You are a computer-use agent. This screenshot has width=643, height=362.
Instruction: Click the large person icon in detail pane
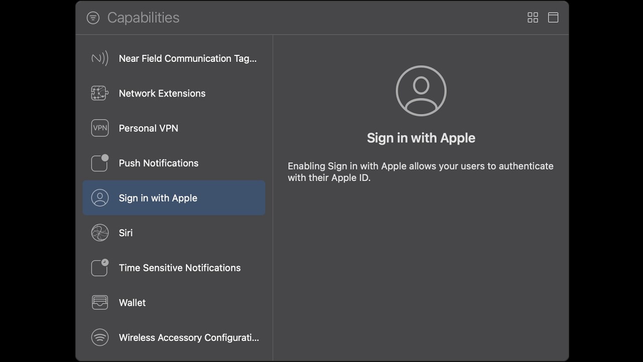tap(421, 91)
